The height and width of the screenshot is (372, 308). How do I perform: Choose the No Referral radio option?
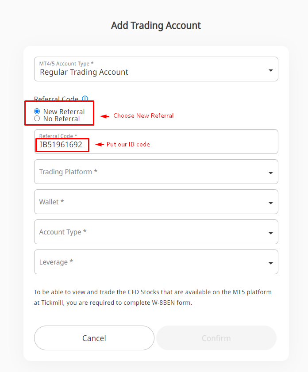click(x=37, y=119)
